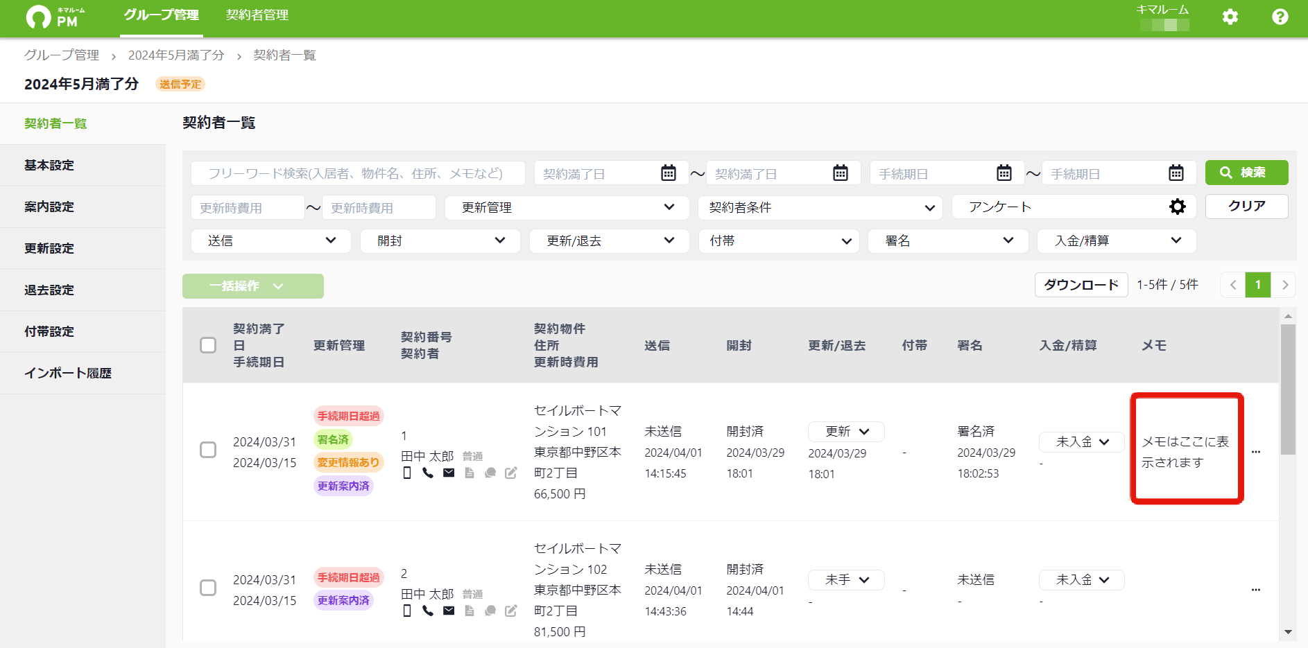Open calendar for second 契約満了日 field

pos(841,173)
